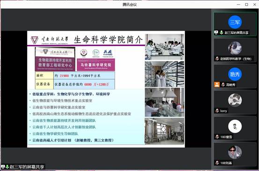Image resolution: width=259 pixels, height=171 pixels.
Task: Click the green microphone icon in 三军's tile
Action: [222, 32]
